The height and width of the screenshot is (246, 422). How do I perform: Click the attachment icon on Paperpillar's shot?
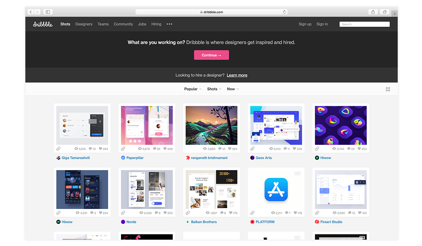(x=123, y=149)
